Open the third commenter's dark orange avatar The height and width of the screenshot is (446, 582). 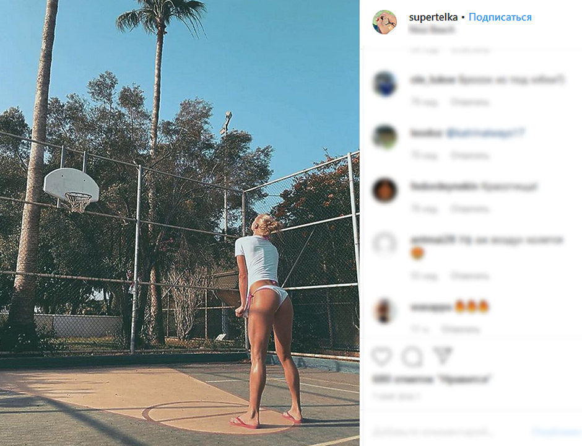pyautogui.click(x=385, y=191)
